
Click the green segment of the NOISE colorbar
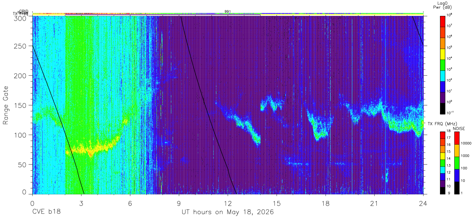(457, 163)
